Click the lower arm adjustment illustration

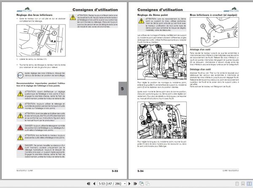point(41,40)
